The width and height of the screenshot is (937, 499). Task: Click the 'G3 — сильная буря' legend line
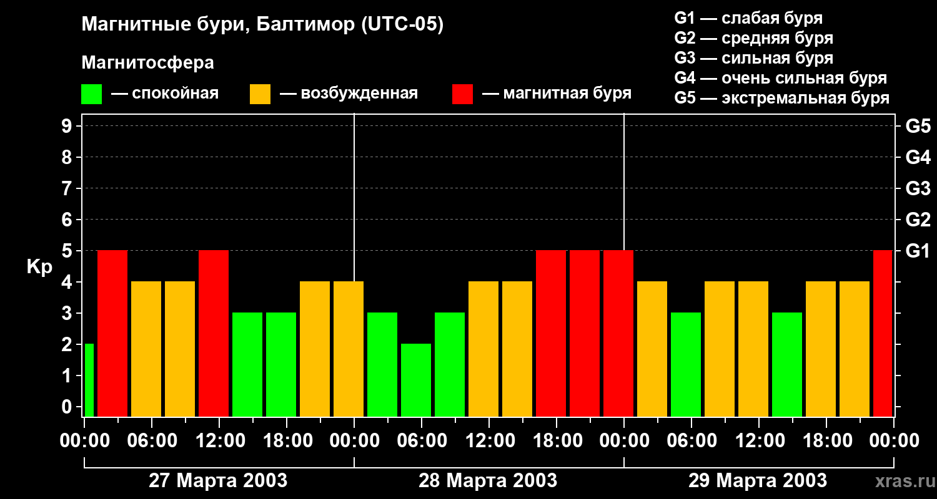coord(753,58)
